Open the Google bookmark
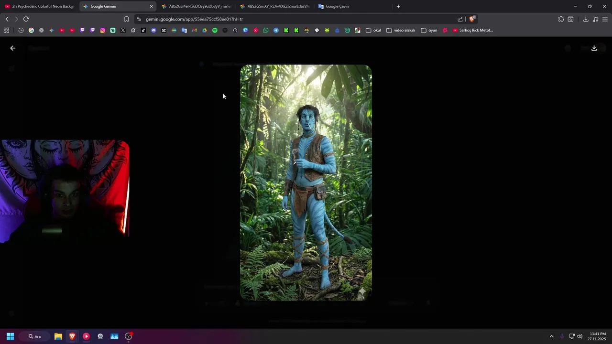 coord(31,30)
